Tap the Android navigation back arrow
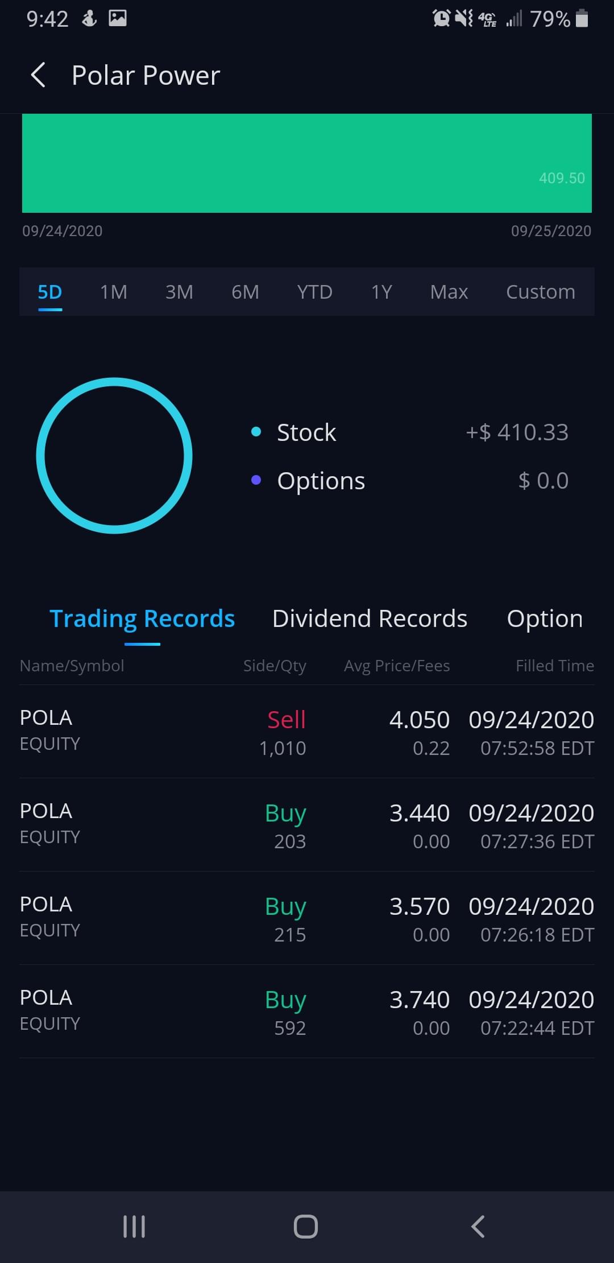The height and width of the screenshot is (1263, 614). tap(478, 1227)
